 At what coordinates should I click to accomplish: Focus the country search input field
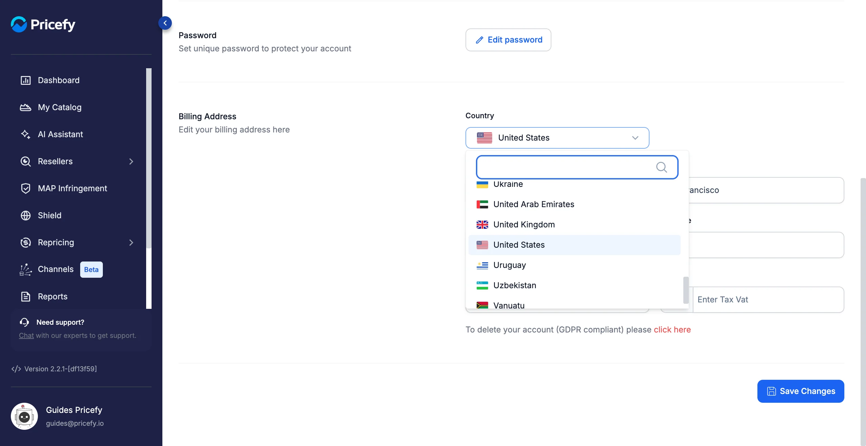point(577,167)
